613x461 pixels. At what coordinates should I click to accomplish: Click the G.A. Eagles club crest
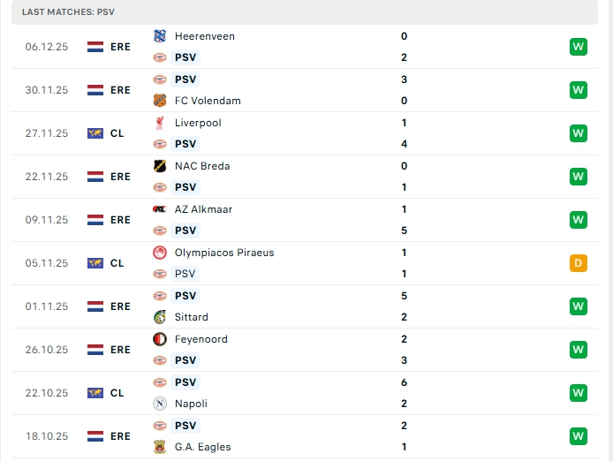(x=160, y=447)
